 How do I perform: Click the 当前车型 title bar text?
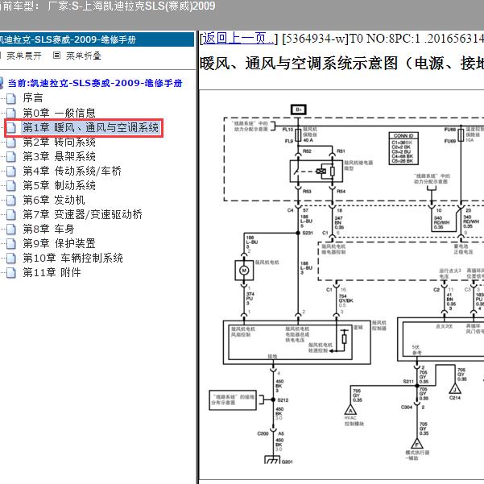click(107, 6)
